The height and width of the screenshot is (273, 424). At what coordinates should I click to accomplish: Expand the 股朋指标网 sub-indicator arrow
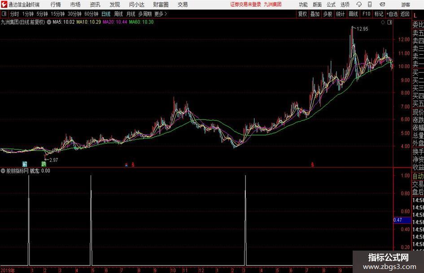(3, 171)
